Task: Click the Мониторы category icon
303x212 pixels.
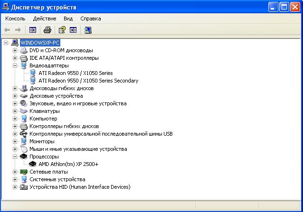Action: click(24, 141)
